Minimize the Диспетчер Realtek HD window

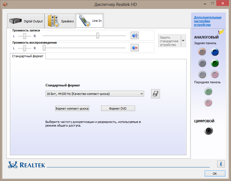pyautogui.click(x=205, y=3)
